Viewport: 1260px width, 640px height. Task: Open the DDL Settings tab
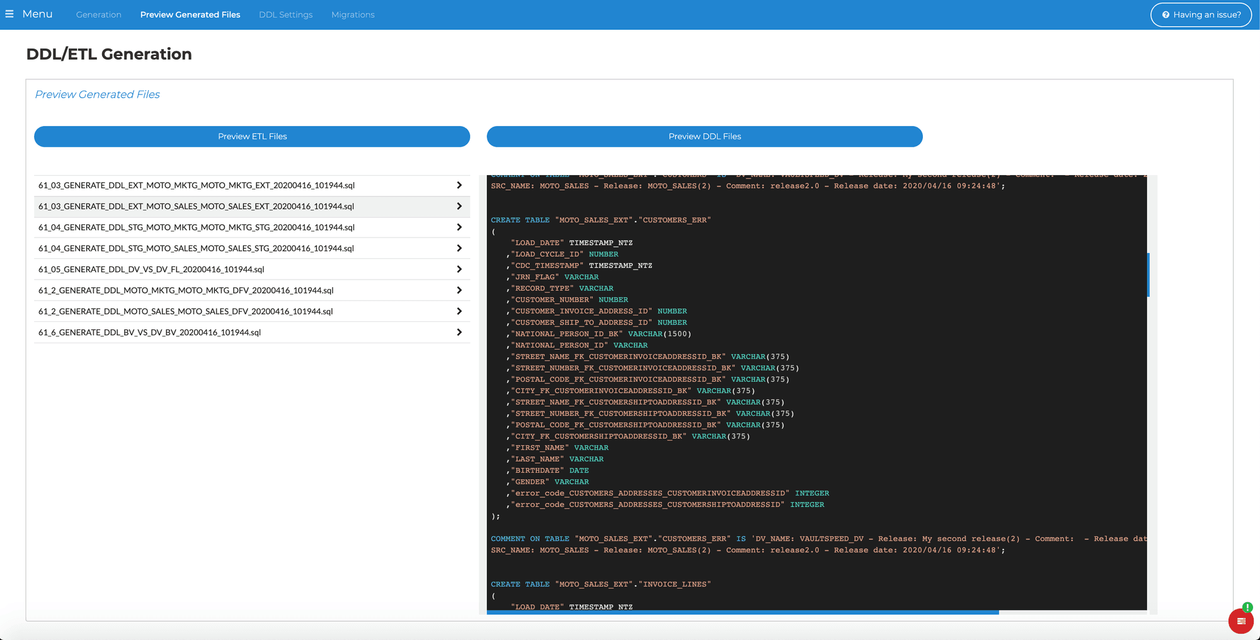point(285,14)
